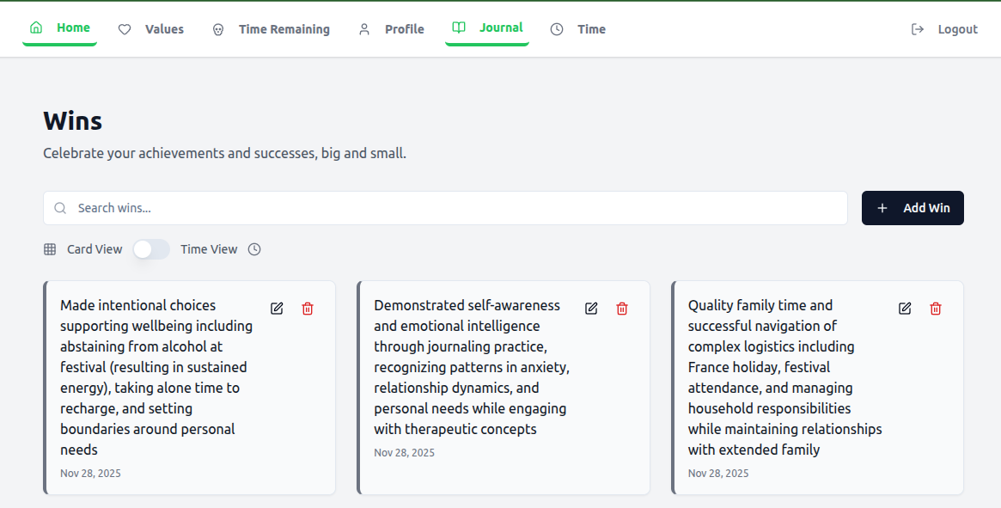Image resolution: width=1001 pixels, height=508 pixels.
Task: Delete the Quality family time win
Action: pyautogui.click(x=936, y=309)
